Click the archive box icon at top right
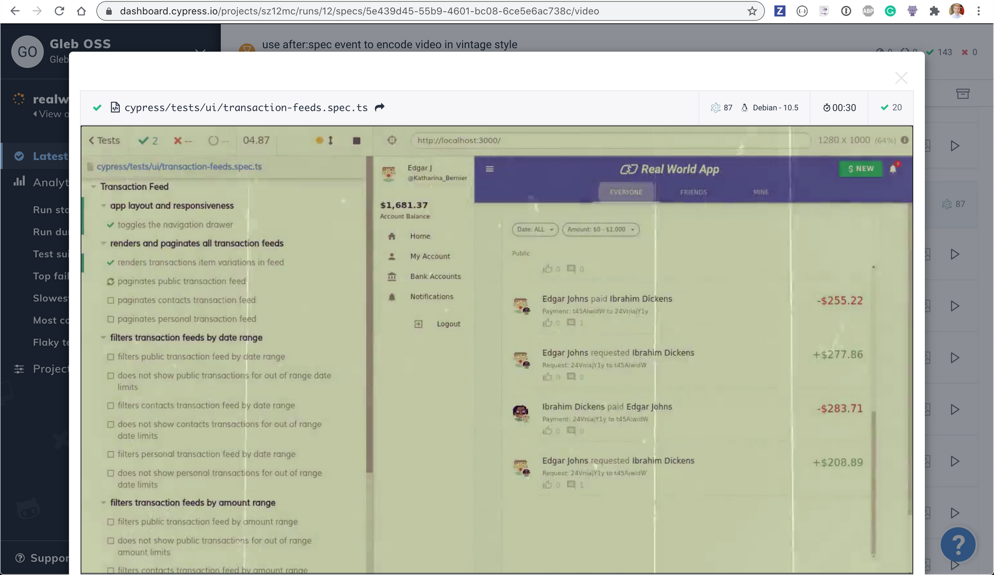 [x=963, y=93]
